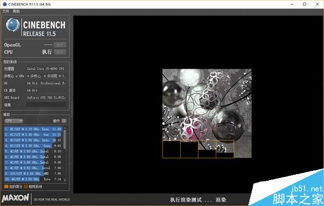
Task: Click the Cinebench title bar app icon
Action: (5, 4)
